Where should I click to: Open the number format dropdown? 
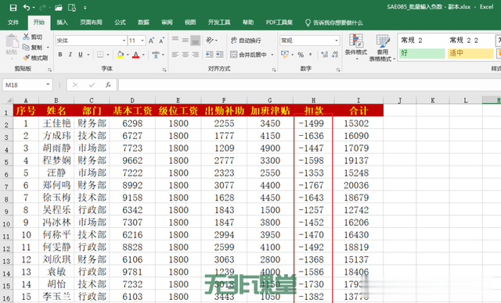tap(336, 41)
